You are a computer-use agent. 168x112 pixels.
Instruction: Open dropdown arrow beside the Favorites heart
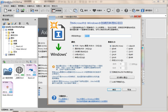click(104, 10)
